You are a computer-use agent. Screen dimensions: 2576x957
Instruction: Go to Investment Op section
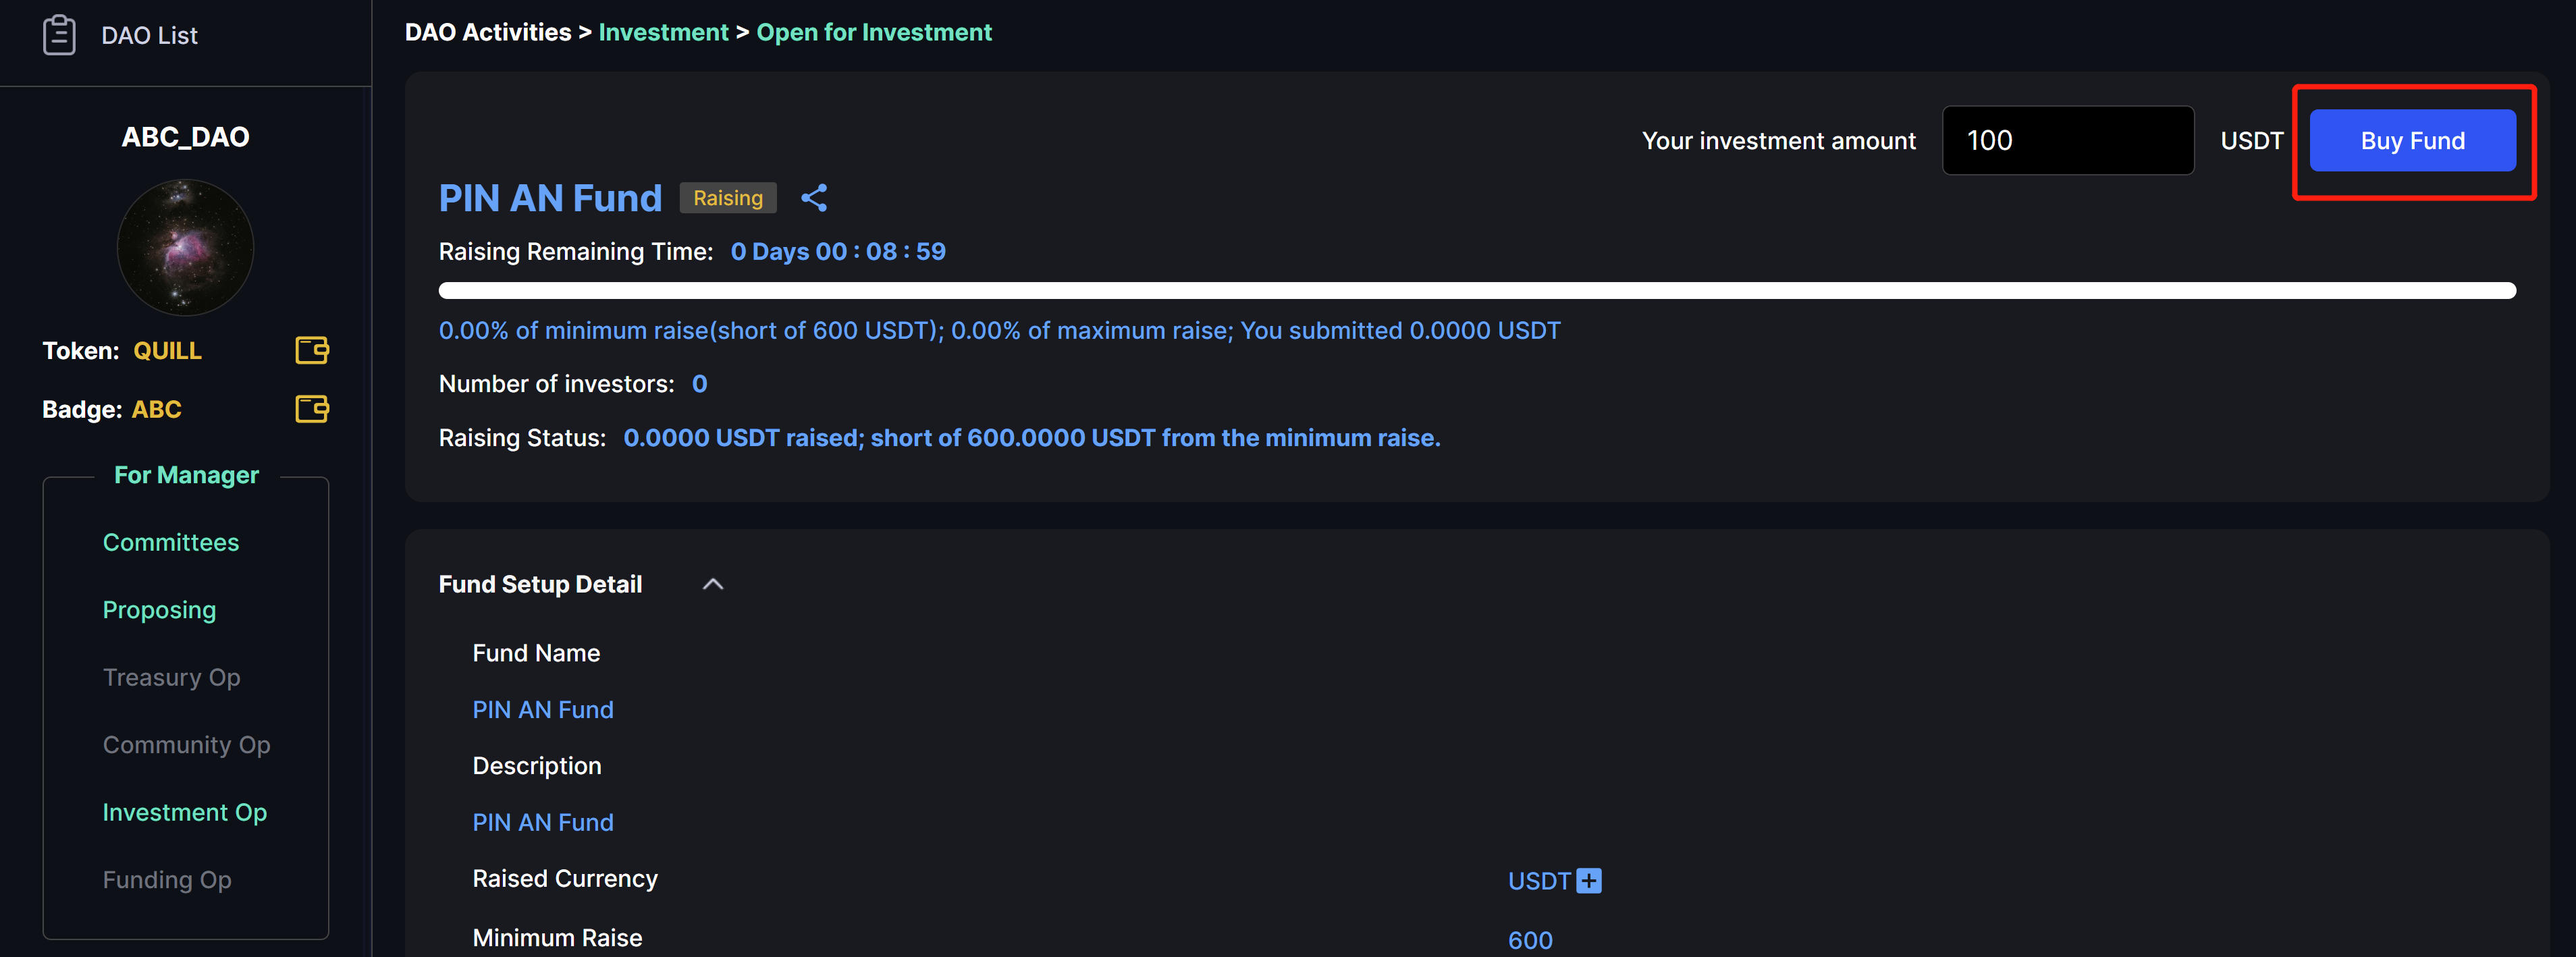point(185,812)
